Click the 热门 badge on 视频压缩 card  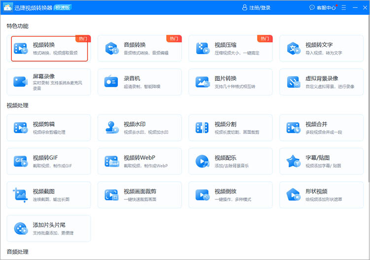pyautogui.click(x=265, y=38)
